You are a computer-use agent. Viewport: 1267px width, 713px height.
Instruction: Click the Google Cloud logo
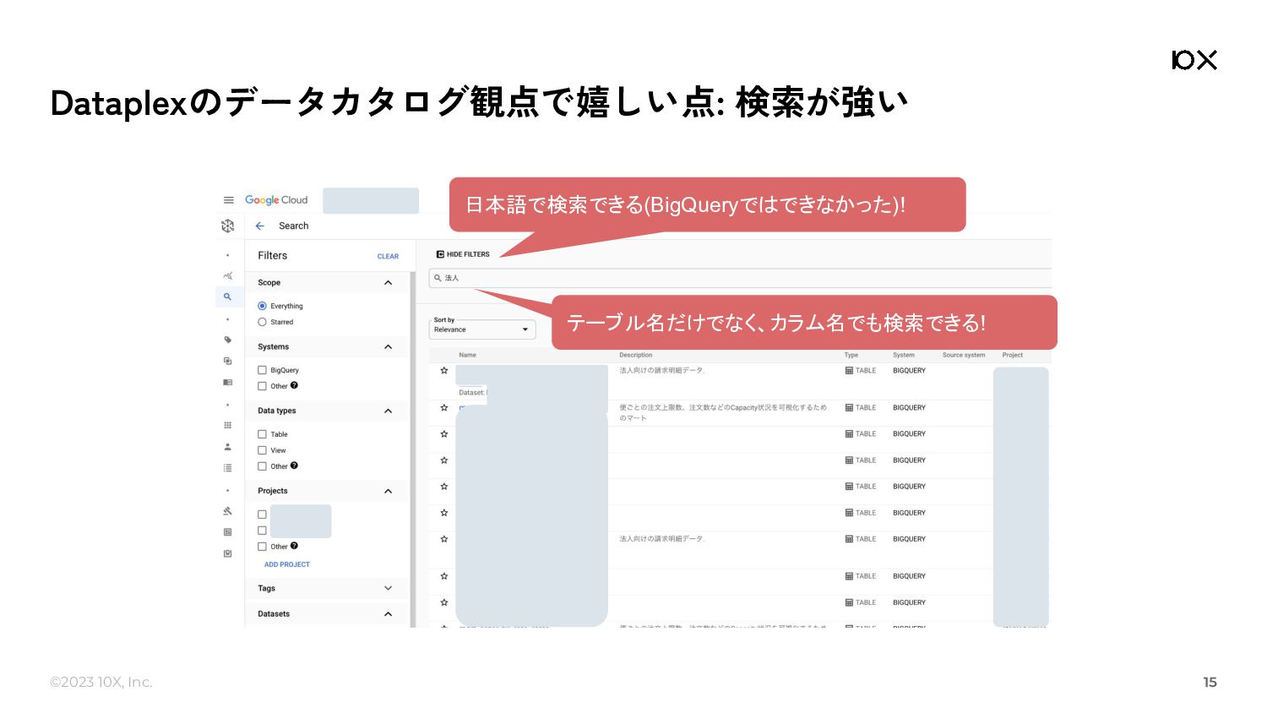[x=276, y=200]
